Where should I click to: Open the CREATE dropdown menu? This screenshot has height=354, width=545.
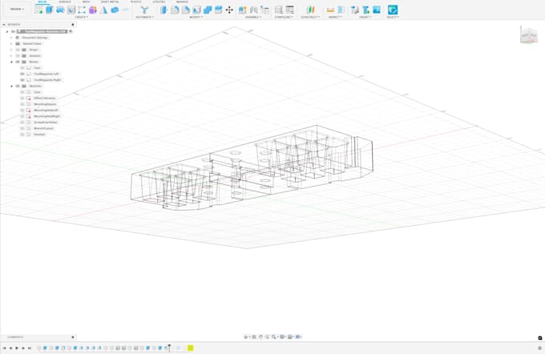[81, 17]
